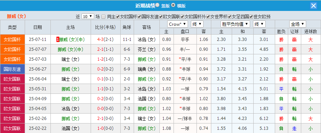This screenshot has width=321, height=133.
Task: Click away odds value 4.85
Action: click(264, 49)
